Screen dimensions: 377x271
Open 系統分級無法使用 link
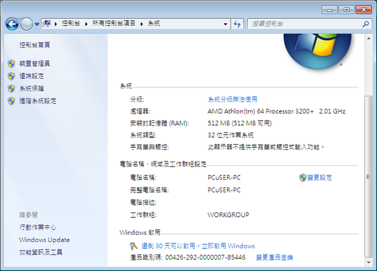232,99
